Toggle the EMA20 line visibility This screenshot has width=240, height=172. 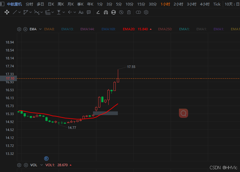coord(129,29)
